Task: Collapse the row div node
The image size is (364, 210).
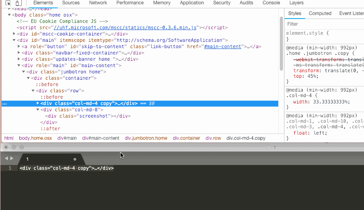Action: (33, 91)
